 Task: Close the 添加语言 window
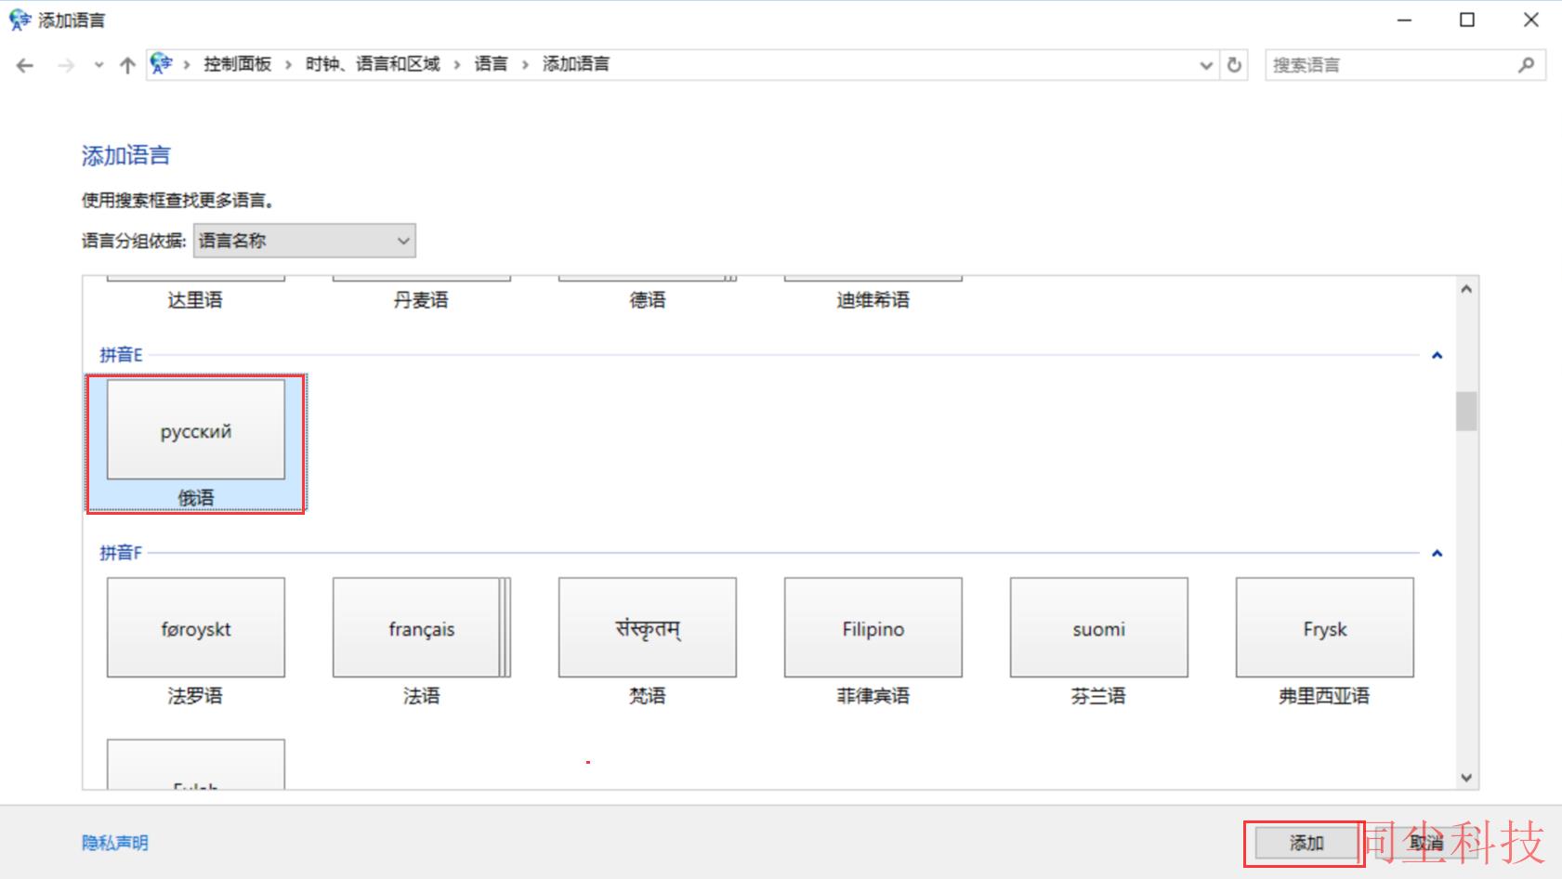coord(1530,20)
